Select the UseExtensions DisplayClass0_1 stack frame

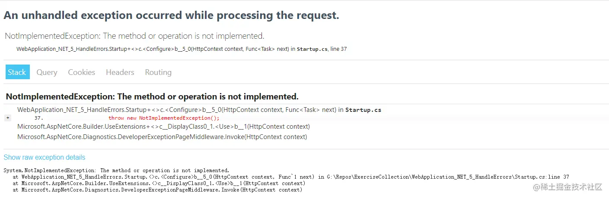163,127
